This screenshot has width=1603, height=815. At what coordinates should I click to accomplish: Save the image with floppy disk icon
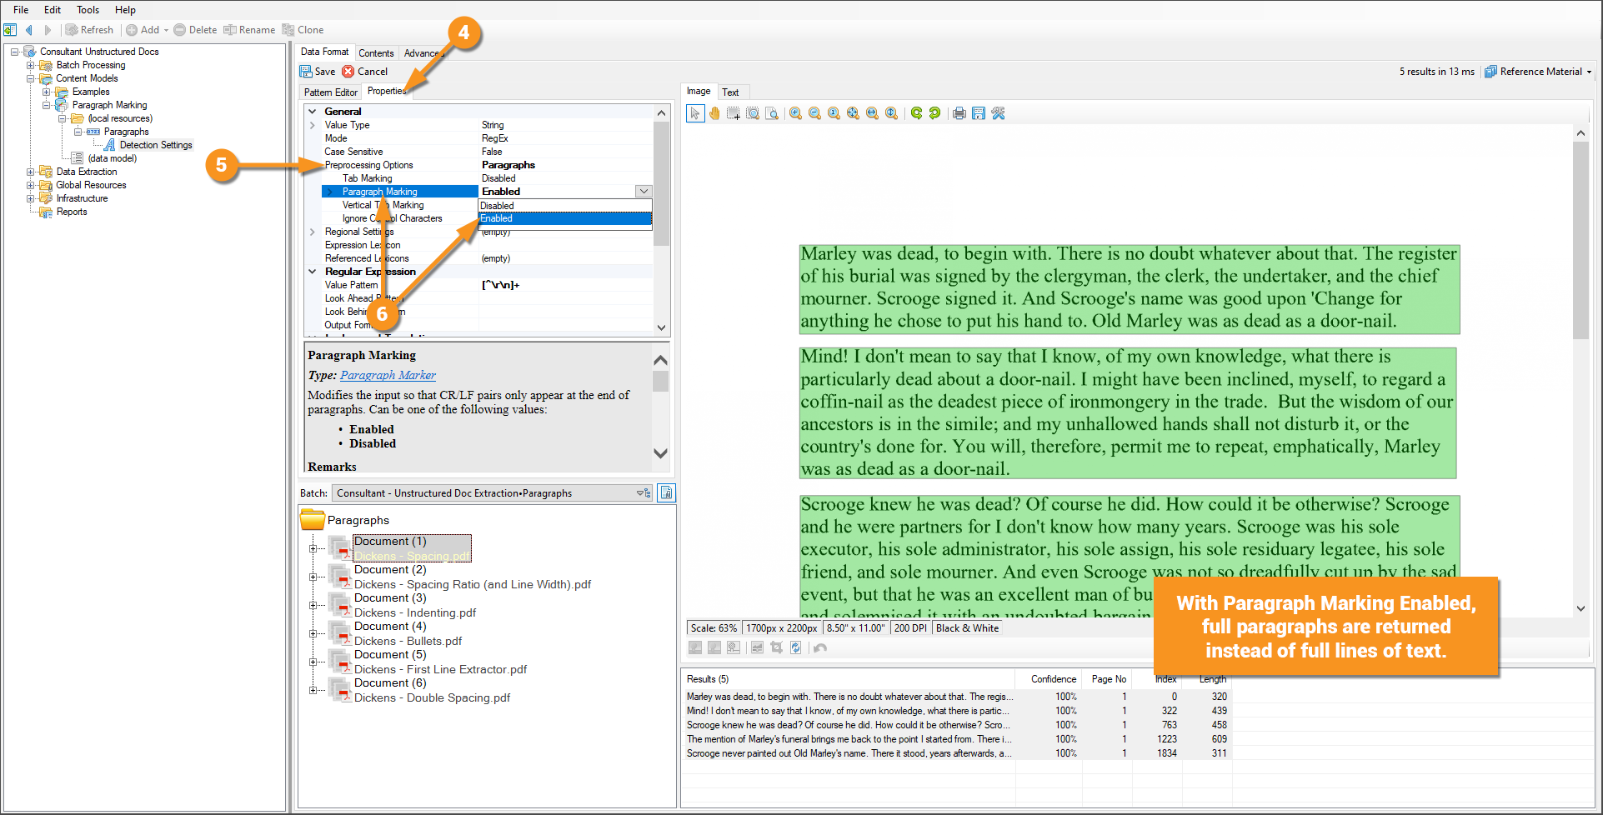[979, 113]
